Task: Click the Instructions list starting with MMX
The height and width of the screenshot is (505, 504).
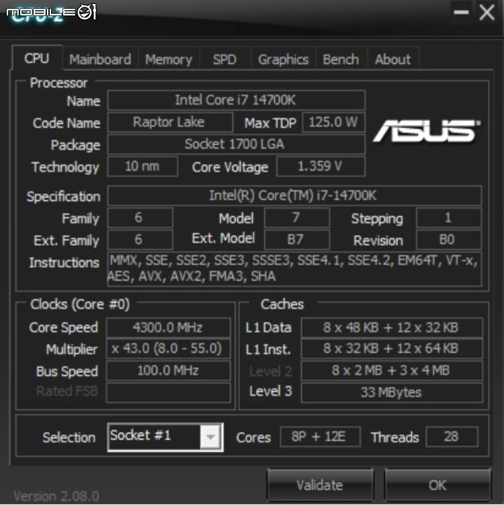Action: pyautogui.click(x=294, y=269)
